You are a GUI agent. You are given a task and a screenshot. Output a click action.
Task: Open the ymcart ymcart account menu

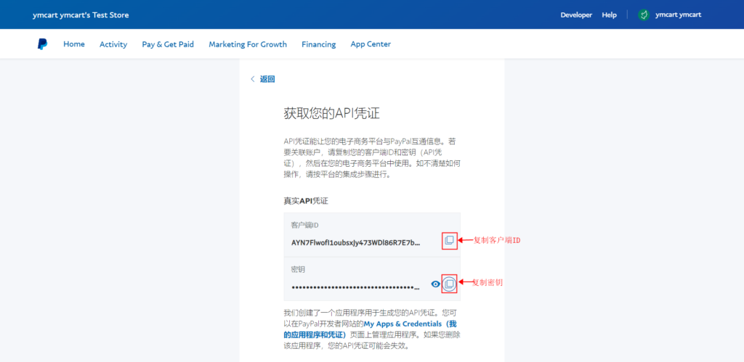point(678,15)
